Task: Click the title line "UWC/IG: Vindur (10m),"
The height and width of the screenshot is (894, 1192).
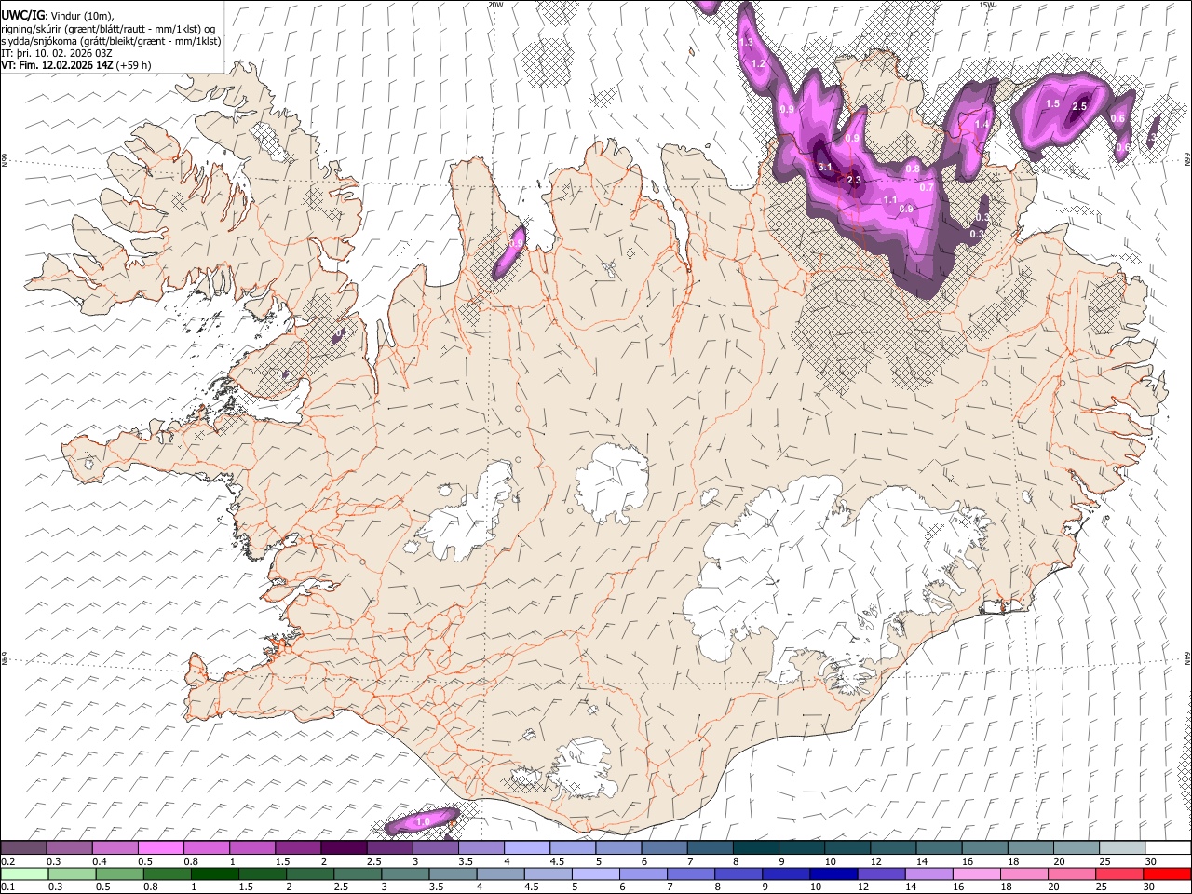Action: pos(58,16)
